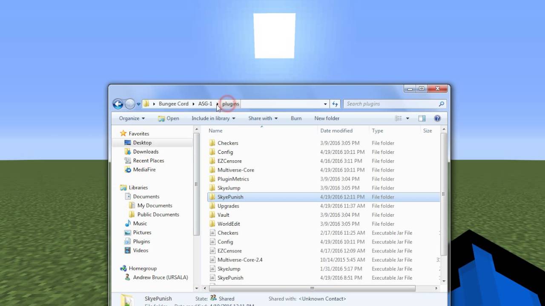This screenshot has width=545, height=306.
Task: Select Documents library in the sidebar
Action: [x=146, y=196]
